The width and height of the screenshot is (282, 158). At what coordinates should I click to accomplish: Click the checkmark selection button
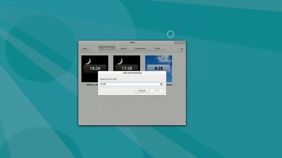click(182, 48)
